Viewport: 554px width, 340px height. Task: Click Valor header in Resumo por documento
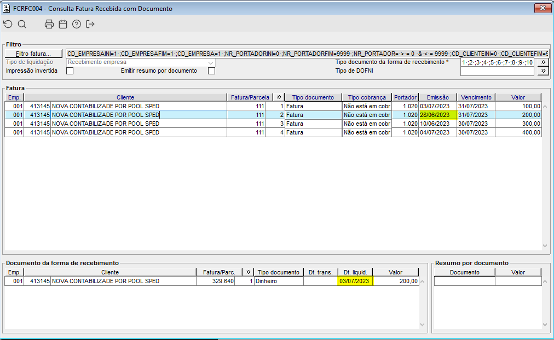click(x=518, y=272)
